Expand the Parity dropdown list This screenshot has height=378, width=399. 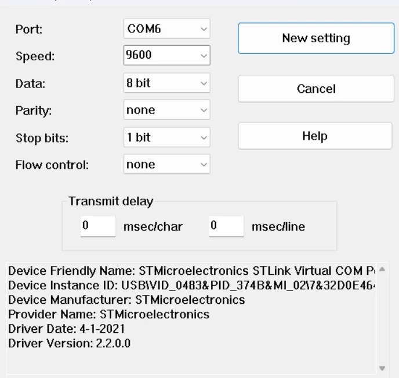point(167,110)
